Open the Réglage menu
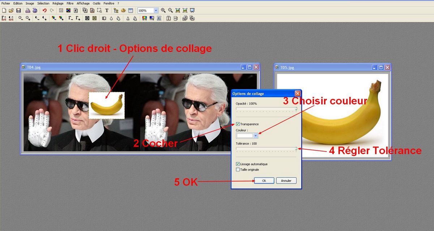The image size is (434, 231). (58, 3)
